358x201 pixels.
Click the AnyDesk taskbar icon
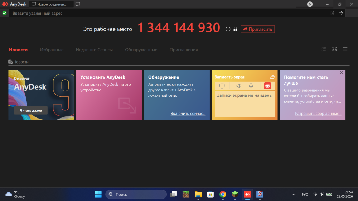click(247, 195)
